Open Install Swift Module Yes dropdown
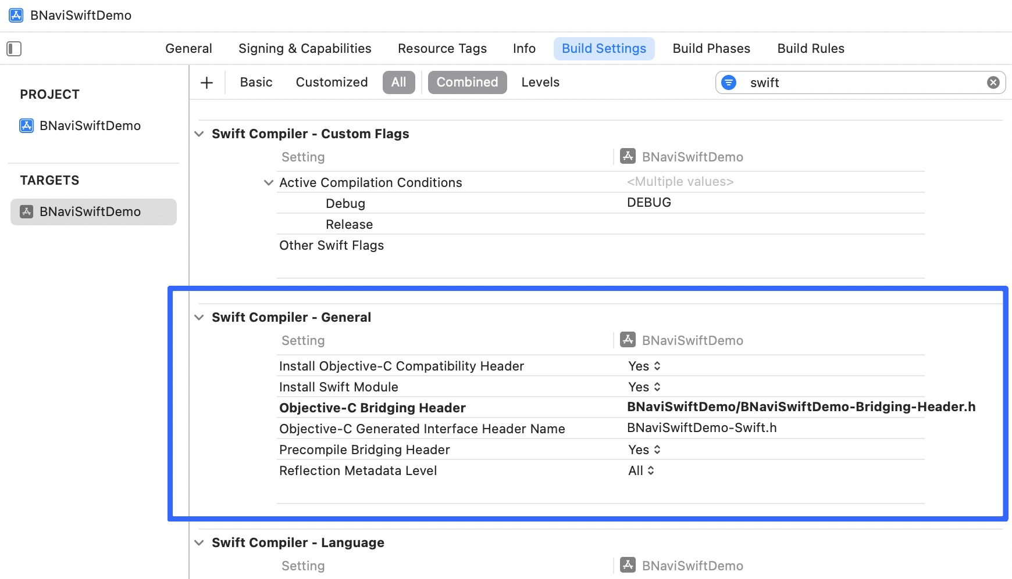This screenshot has width=1012, height=579. click(644, 387)
